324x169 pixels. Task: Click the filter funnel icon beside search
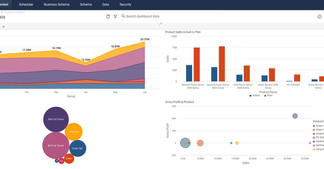tap(115, 16)
